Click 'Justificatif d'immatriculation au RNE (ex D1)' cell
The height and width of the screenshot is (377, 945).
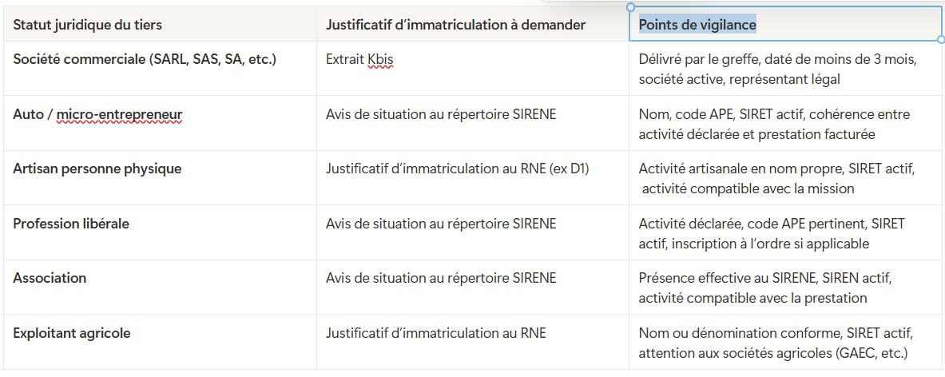tap(457, 169)
